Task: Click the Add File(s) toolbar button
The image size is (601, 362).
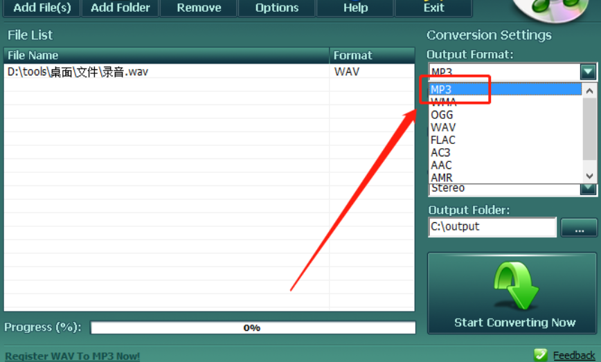Action: (42, 8)
